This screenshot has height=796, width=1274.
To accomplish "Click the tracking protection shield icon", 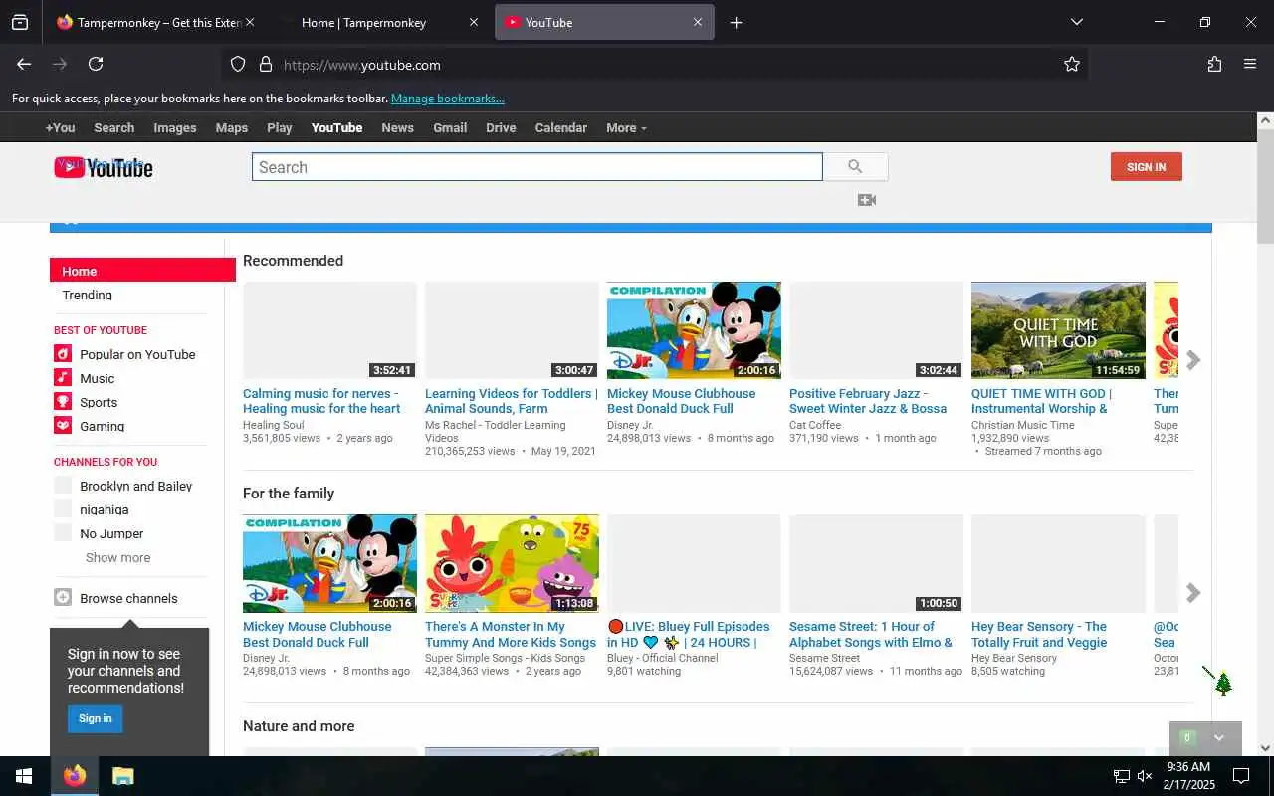I will click(238, 65).
